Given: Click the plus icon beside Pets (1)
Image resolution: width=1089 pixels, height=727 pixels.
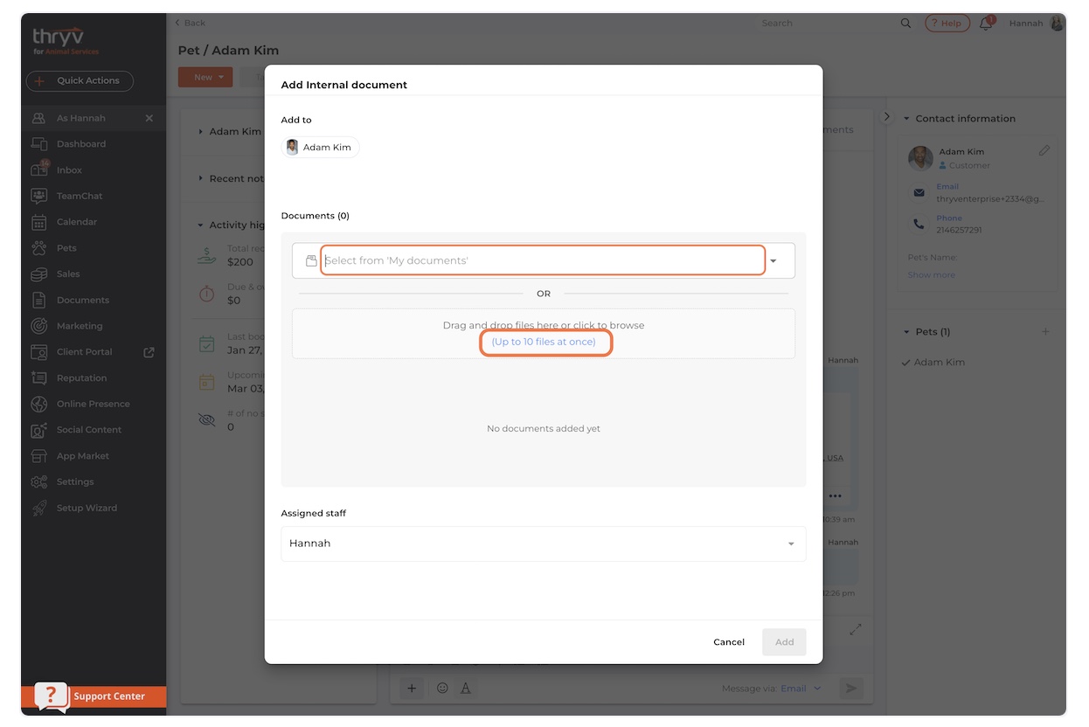Looking at the screenshot, I should coord(1045,332).
